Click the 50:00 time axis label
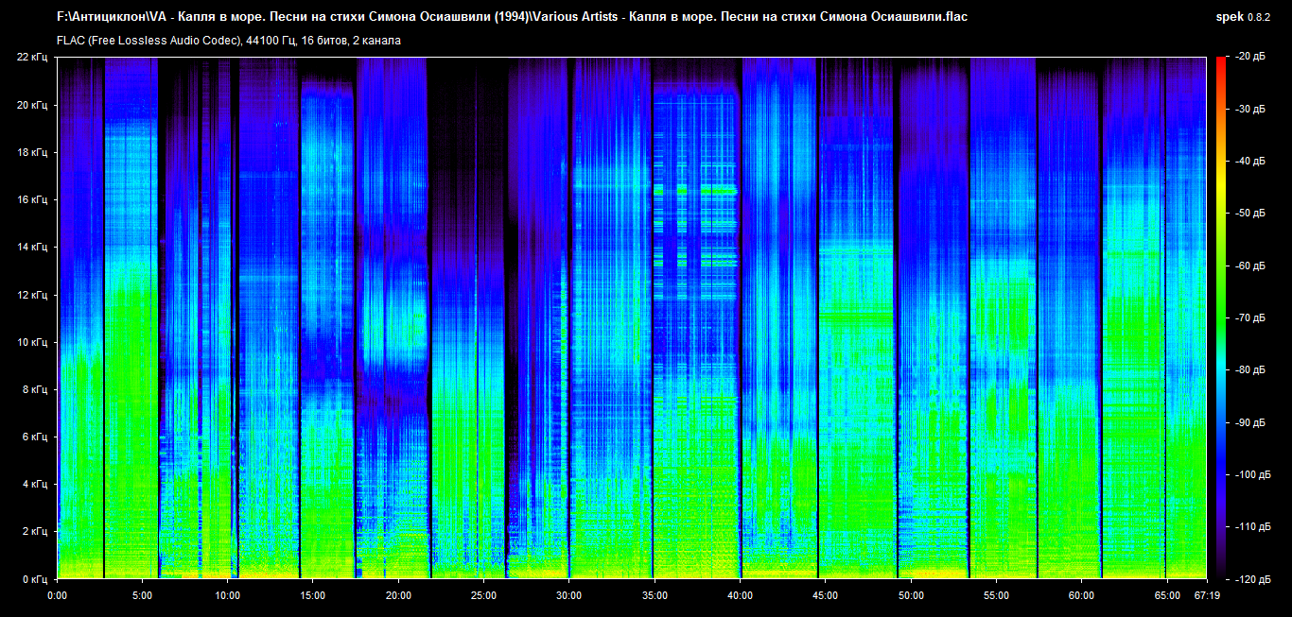This screenshot has width=1292, height=617. (x=911, y=595)
